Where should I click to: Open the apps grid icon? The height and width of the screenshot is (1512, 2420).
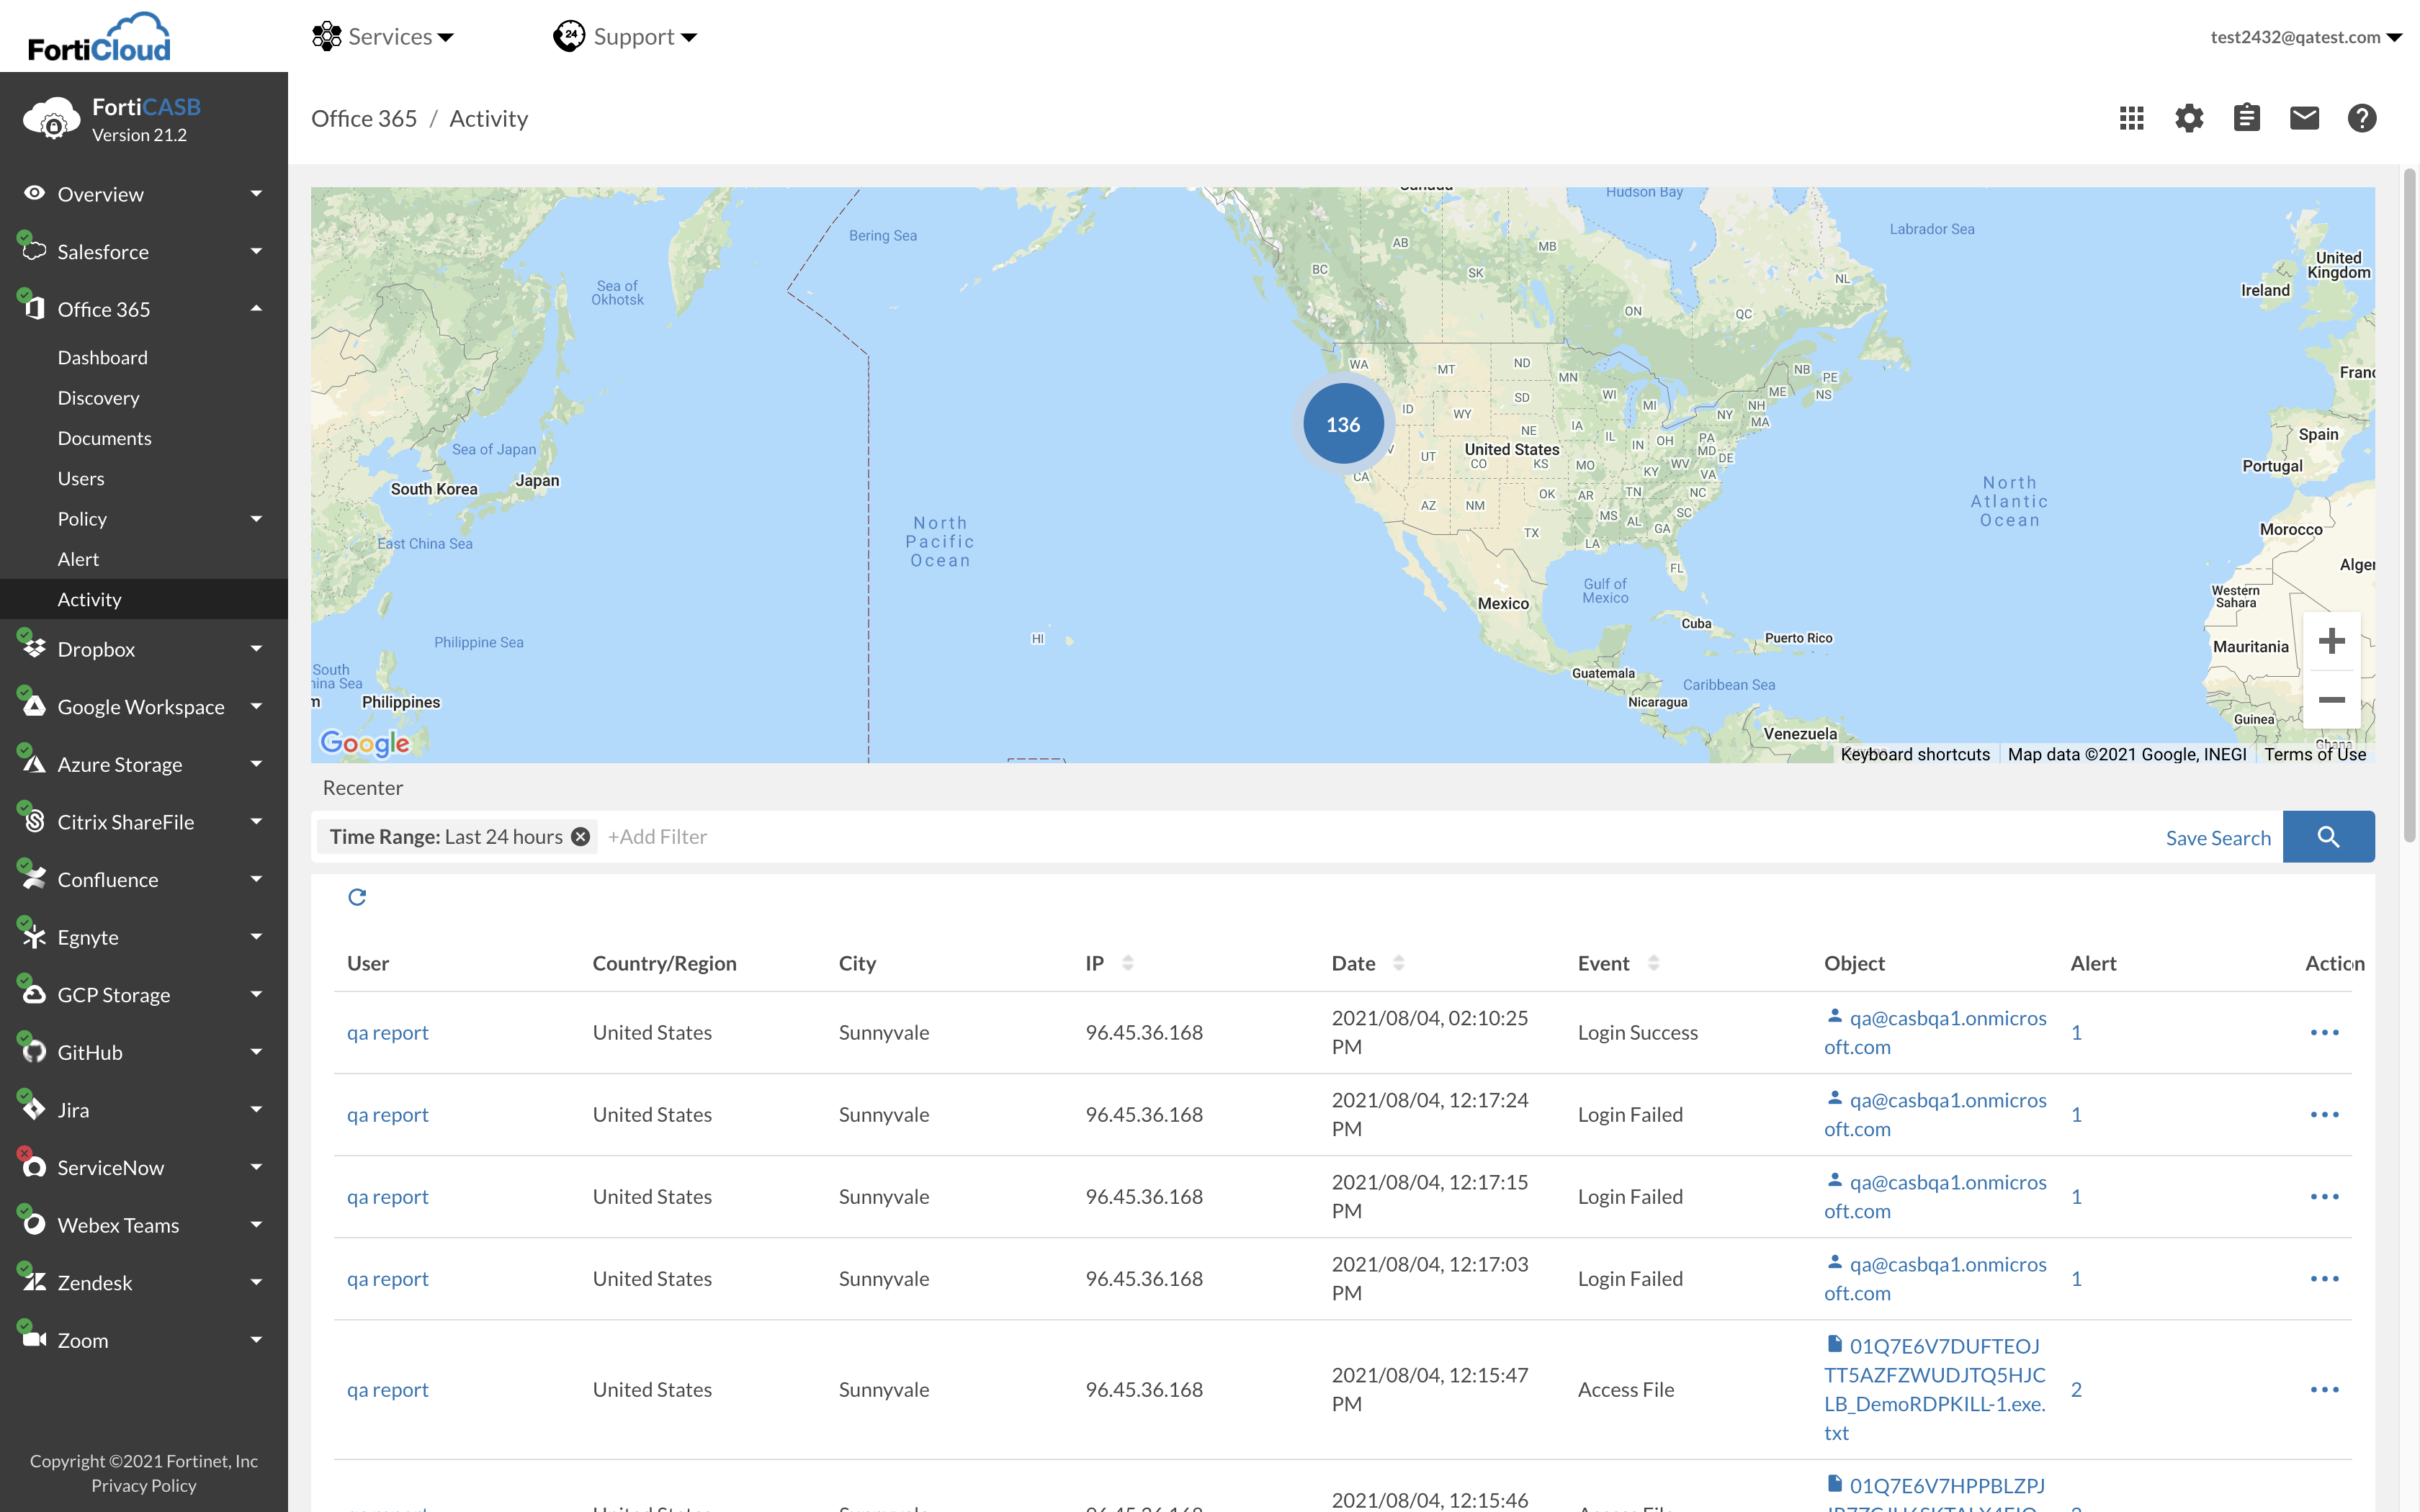tap(2131, 118)
